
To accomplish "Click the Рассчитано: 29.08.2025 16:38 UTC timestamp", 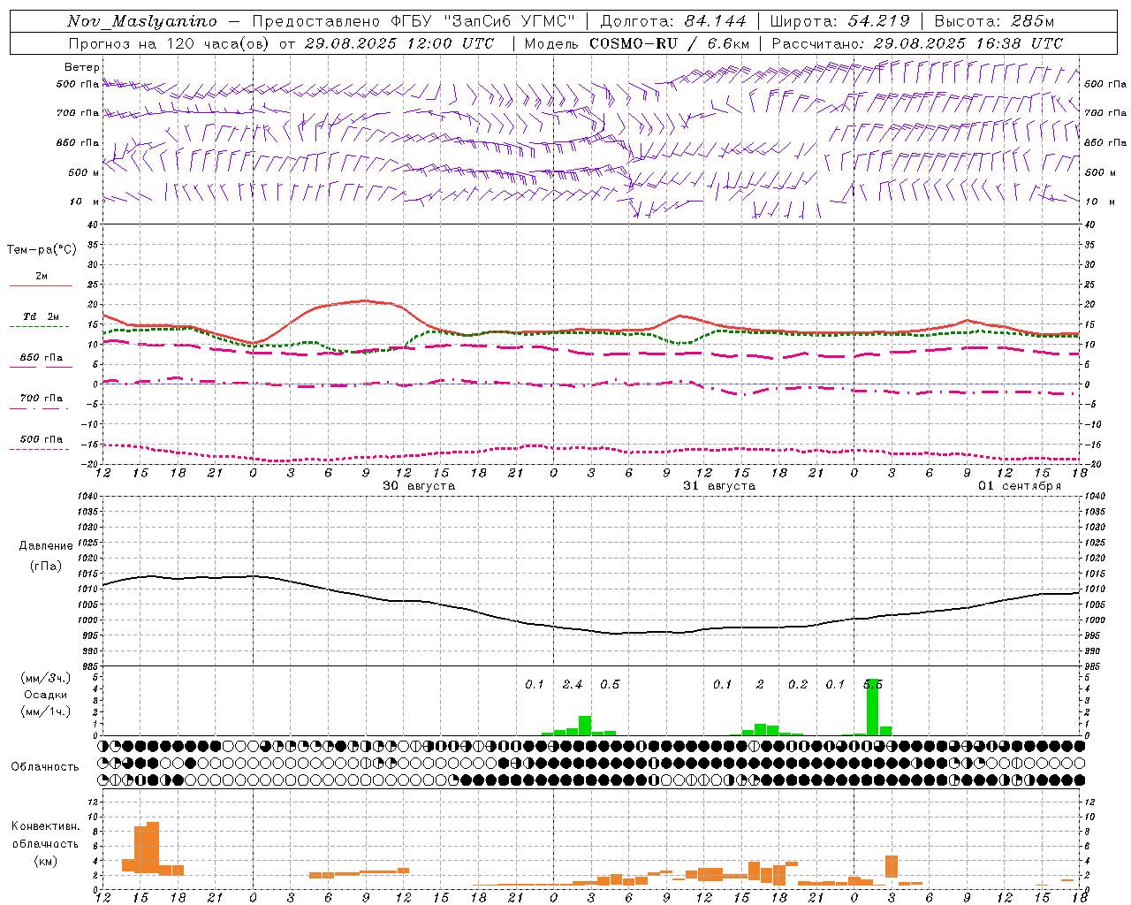I will [917, 43].
